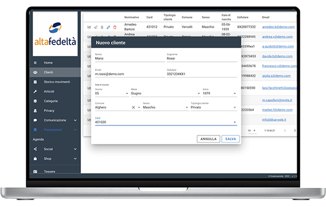Image resolution: width=326 pixels, height=207 pixels.
Task: Collapse the Prenotazioni menu section
Action: pos(76,130)
